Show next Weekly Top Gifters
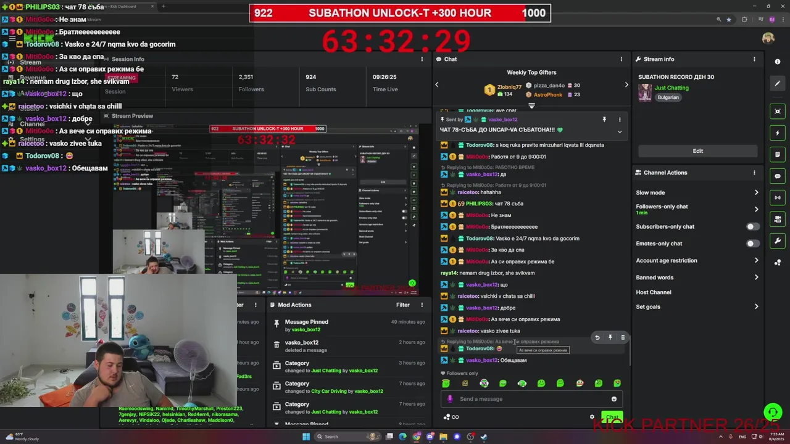 click(x=626, y=85)
